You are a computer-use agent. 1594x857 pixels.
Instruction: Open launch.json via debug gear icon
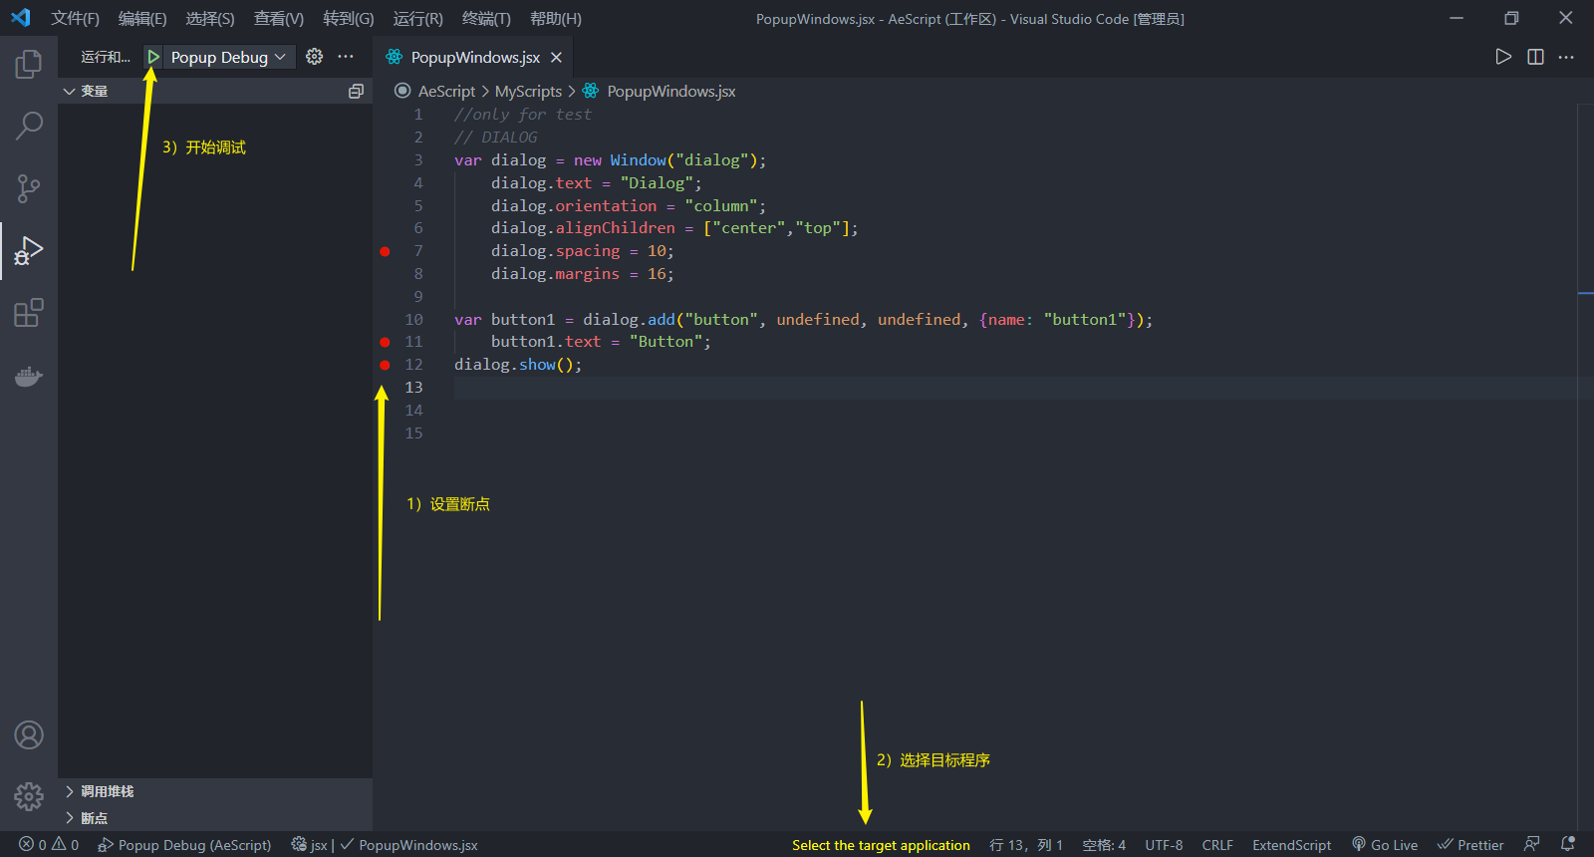tap(314, 57)
